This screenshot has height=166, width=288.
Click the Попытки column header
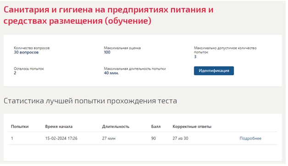[x=20, y=127]
